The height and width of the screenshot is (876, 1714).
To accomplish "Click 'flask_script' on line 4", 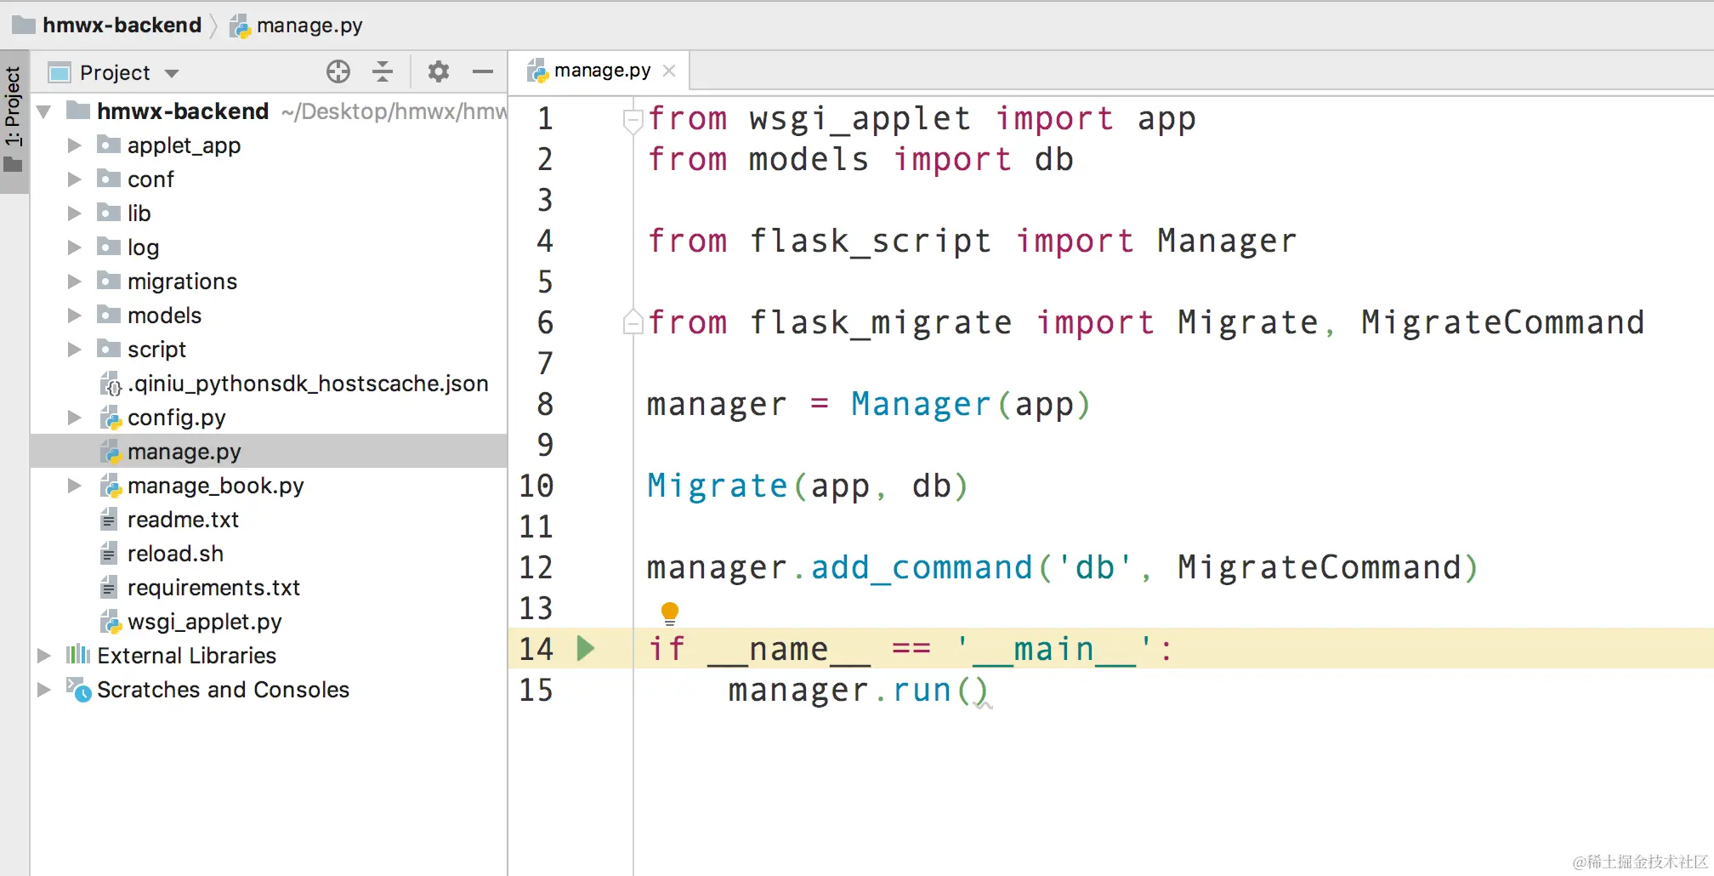I will (871, 242).
